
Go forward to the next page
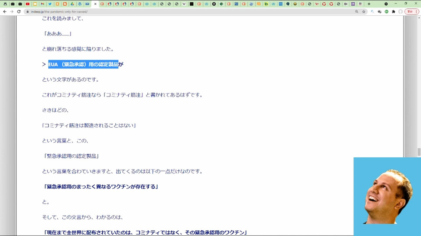[12, 11]
